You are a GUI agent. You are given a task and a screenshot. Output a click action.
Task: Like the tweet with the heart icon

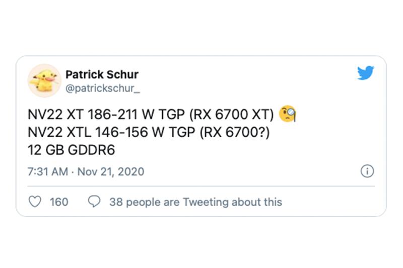pyautogui.click(x=35, y=202)
